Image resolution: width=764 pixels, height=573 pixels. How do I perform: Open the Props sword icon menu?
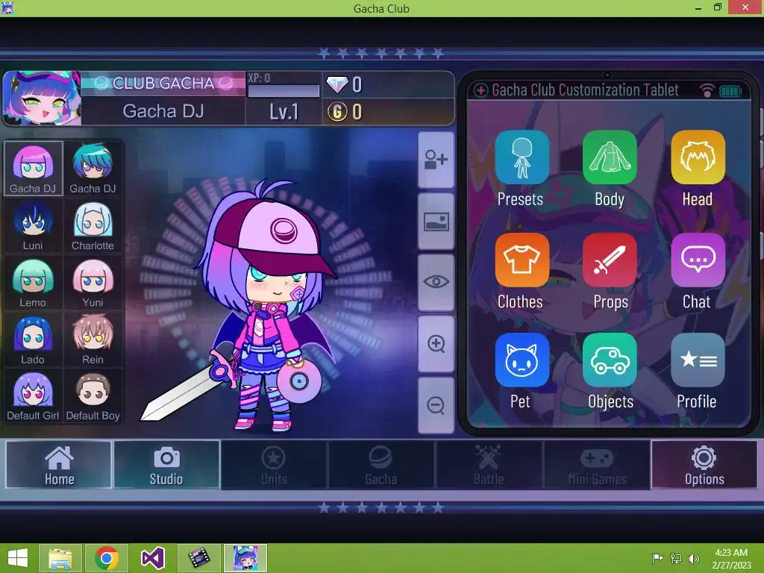point(610,260)
